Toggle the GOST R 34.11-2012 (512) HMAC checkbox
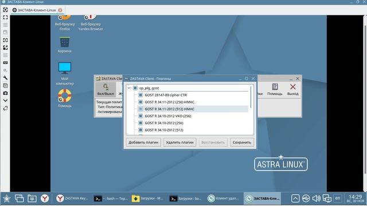 click(x=140, y=109)
